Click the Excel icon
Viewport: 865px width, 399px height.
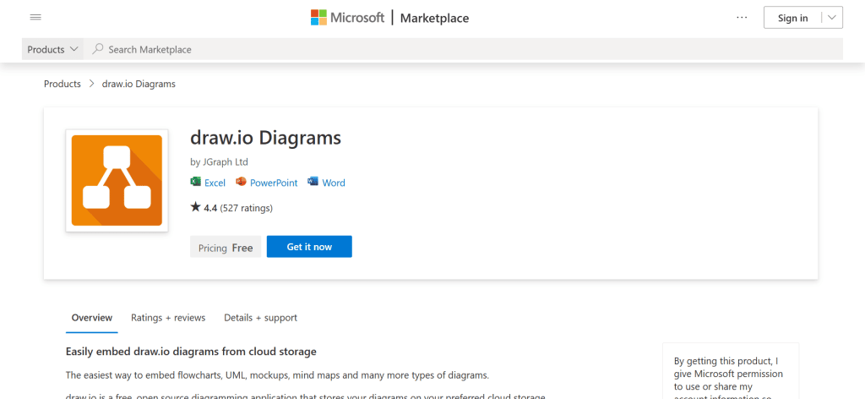coord(196,183)
